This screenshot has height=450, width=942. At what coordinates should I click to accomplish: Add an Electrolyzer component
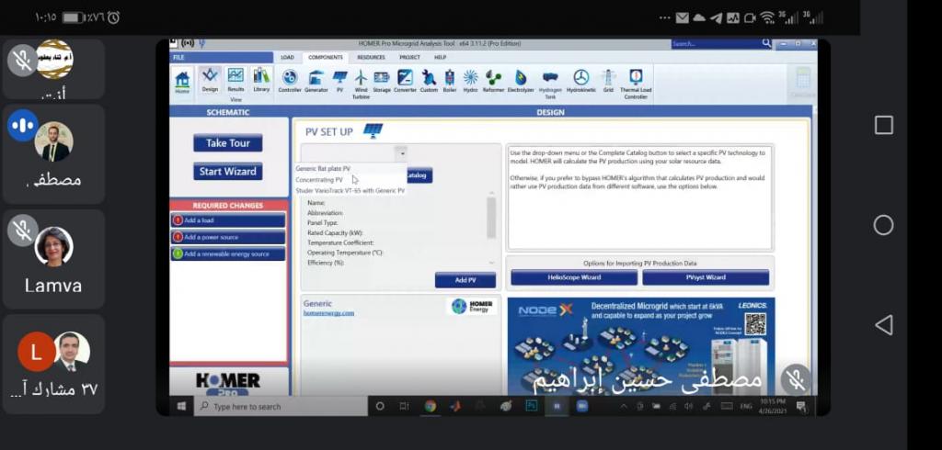coord(521,80)
